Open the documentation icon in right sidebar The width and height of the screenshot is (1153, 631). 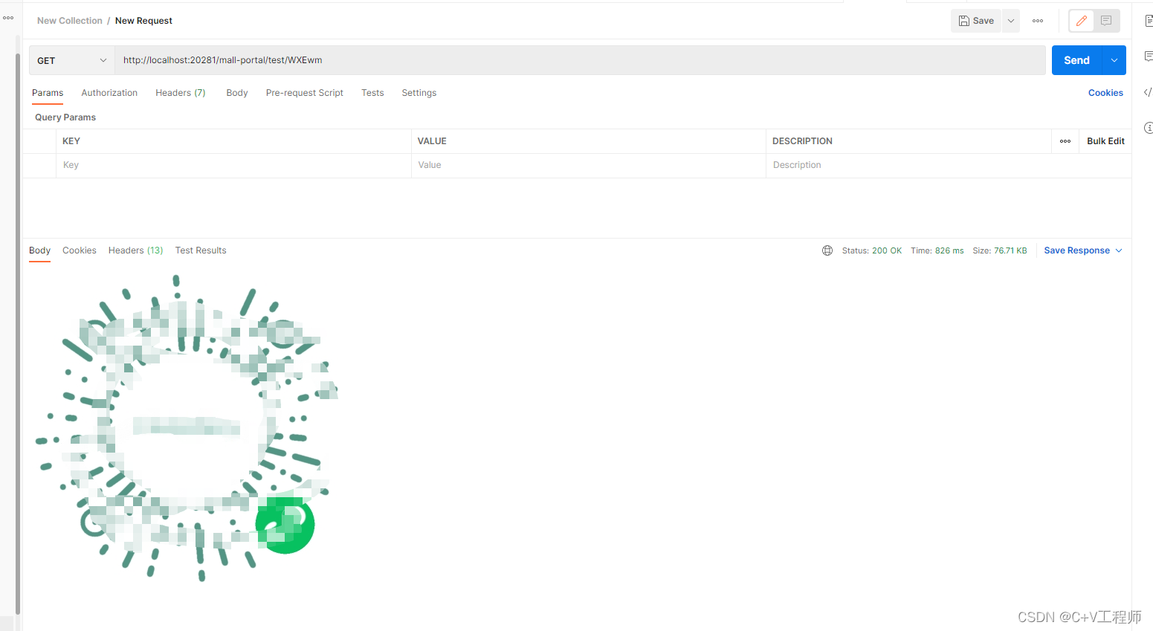(x=1148, y=21)
